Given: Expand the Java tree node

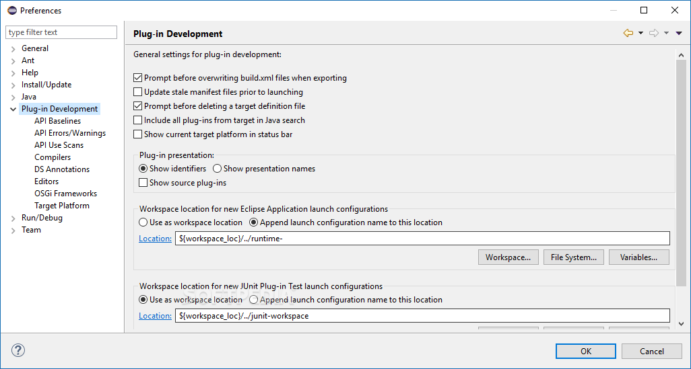Looking at the screenshot, I should click(x=13, y=97).
